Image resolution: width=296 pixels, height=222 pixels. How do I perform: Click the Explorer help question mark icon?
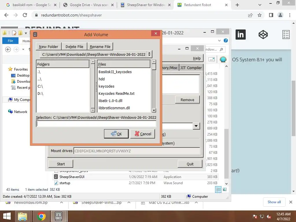point(225,40)
